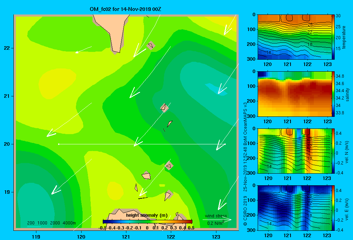Open the northward velocity section panel
The width and height of the screenshot is (353, 240).
point(294,151)
